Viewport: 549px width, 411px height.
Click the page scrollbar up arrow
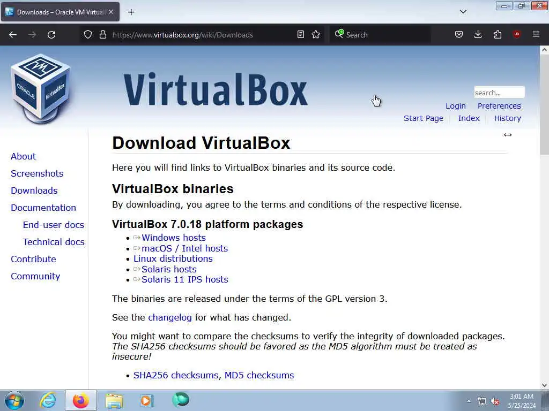(x=544, y=50)
